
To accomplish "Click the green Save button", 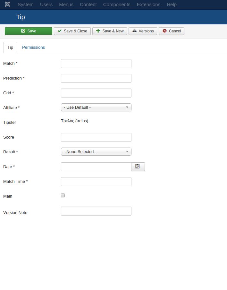I will (29, 31).
